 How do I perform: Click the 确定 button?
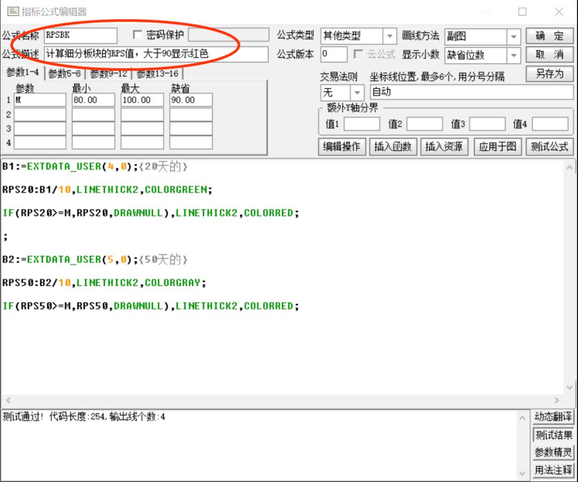(550, 36)
